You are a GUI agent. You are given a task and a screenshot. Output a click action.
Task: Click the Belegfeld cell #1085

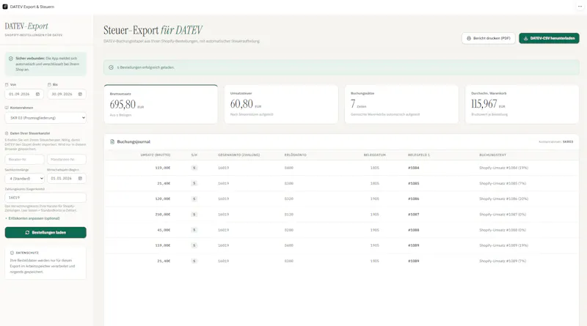414,183
